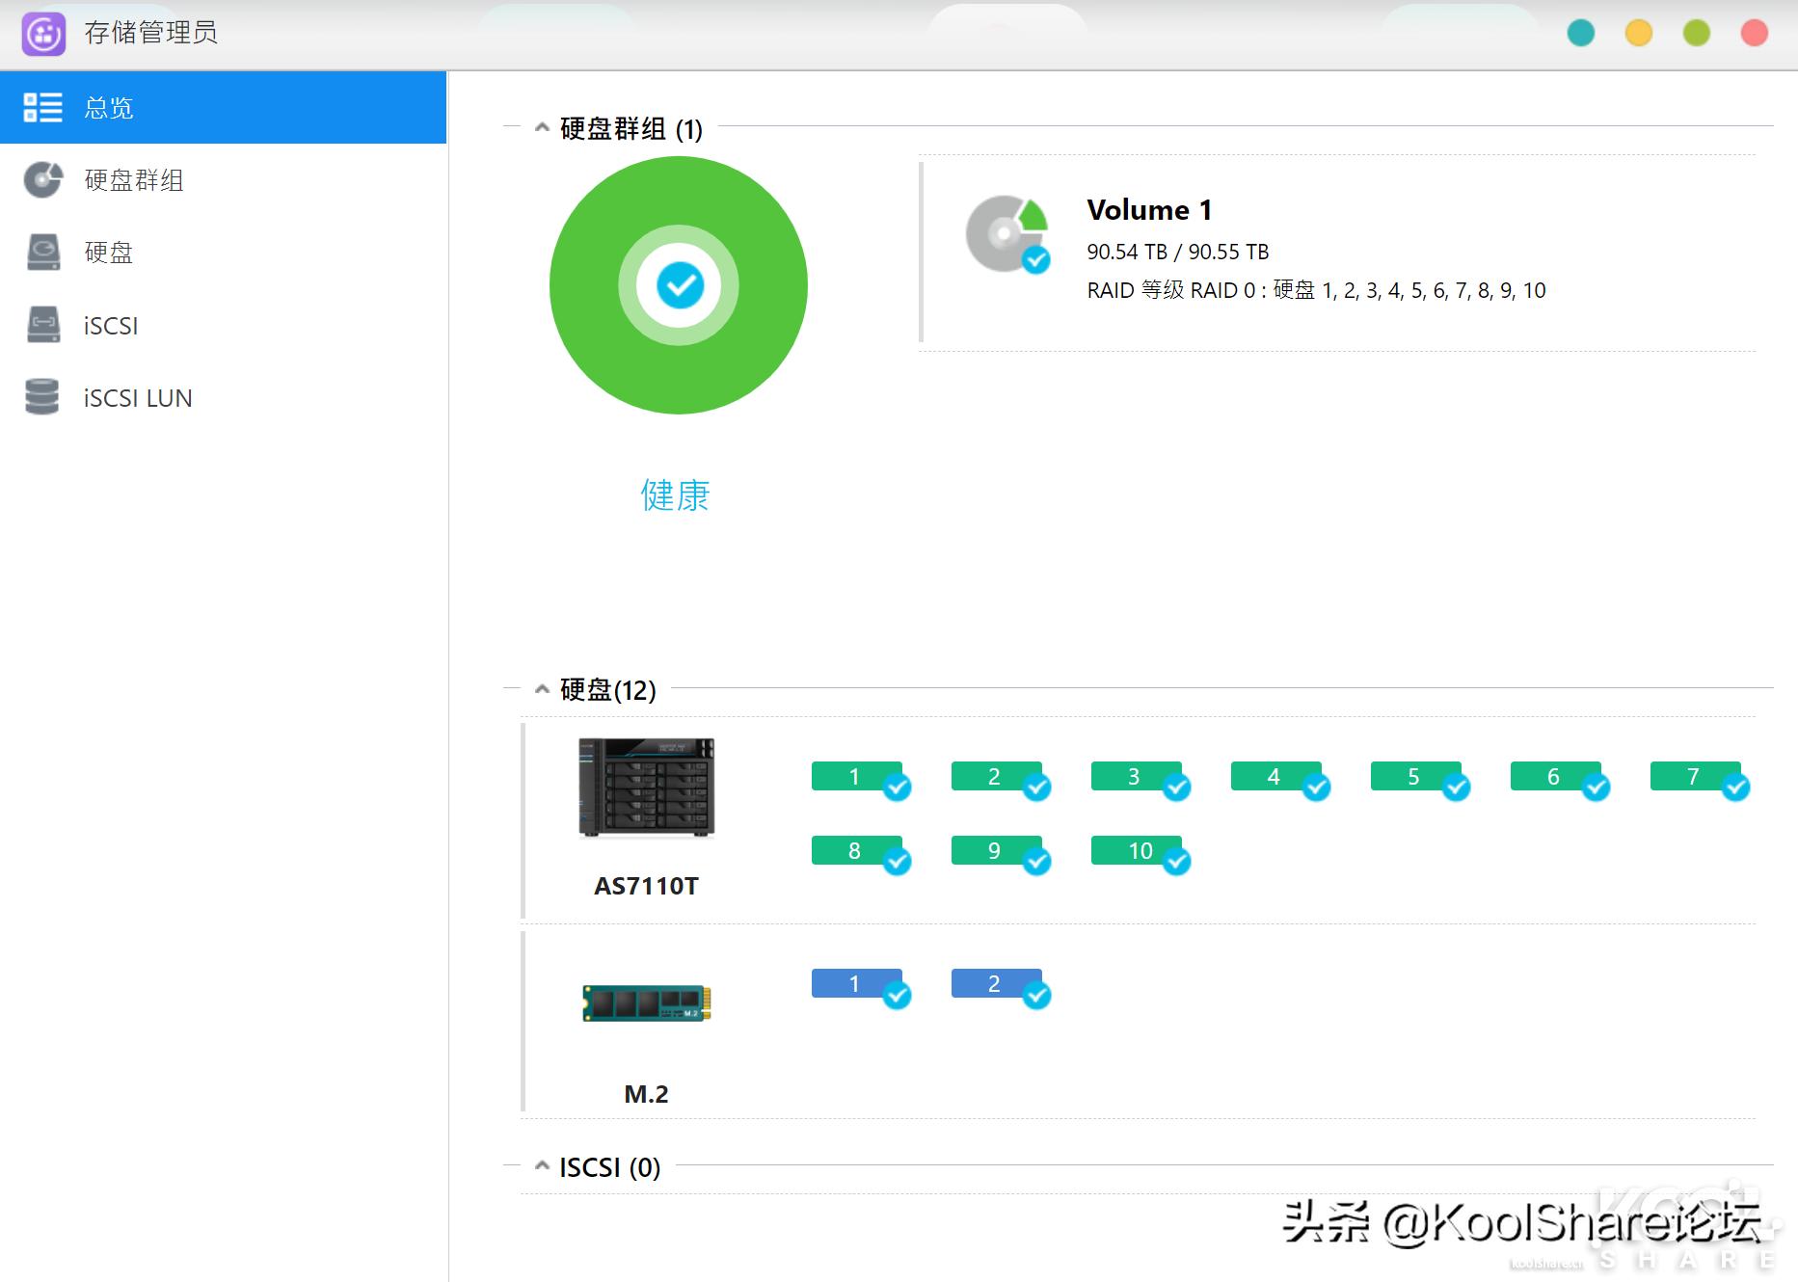Open the 总览 overview icon in sidebar
Image resolution: width=1798 pixels, height=1282 pixels.
(43, 108)
